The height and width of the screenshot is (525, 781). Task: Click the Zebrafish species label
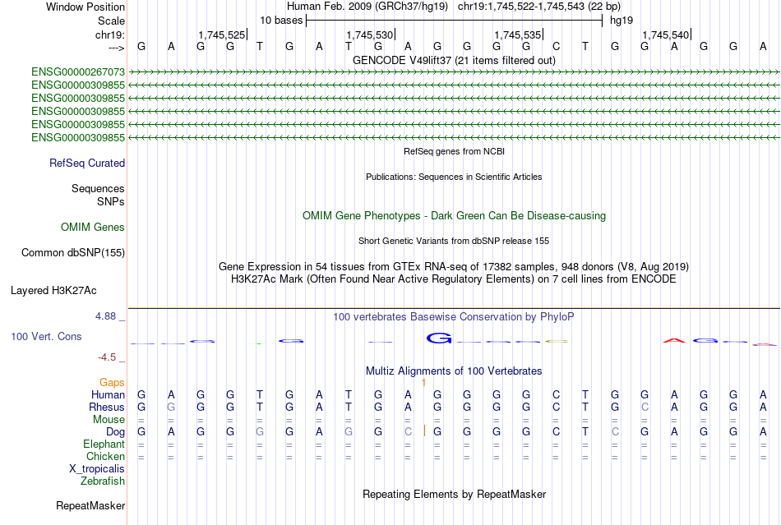point(103,481)
